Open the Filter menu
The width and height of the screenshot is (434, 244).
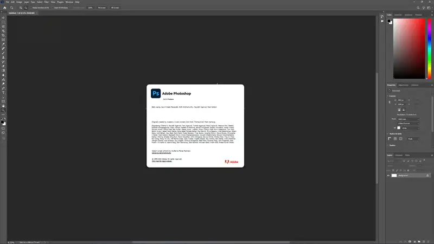click(47, 2)
